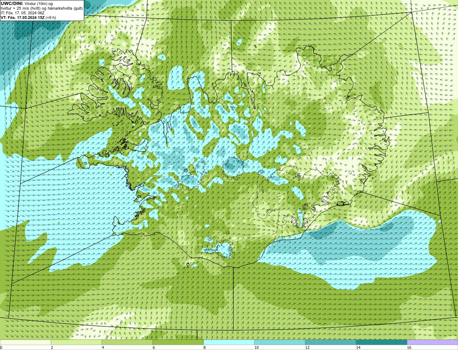
Task: Click the 'hviður > 25 m/s (hvítt)' description line
Action: tap(42, 8)
